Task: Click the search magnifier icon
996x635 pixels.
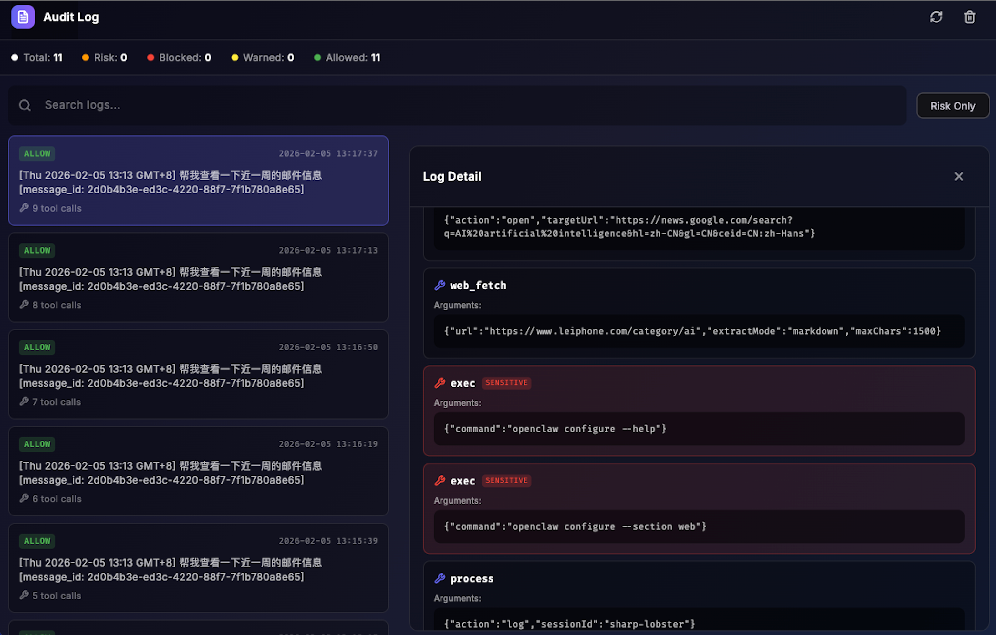Action: [x=25, y=105]
